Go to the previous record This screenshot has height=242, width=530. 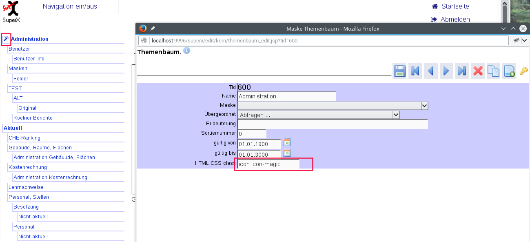point(430,71)
